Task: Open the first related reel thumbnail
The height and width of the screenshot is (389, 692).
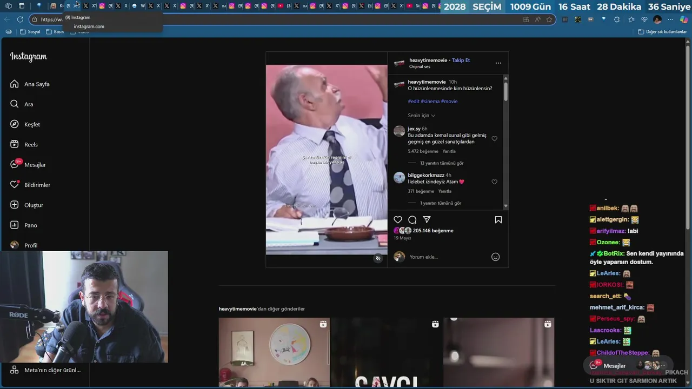Action: click(274, 352)
